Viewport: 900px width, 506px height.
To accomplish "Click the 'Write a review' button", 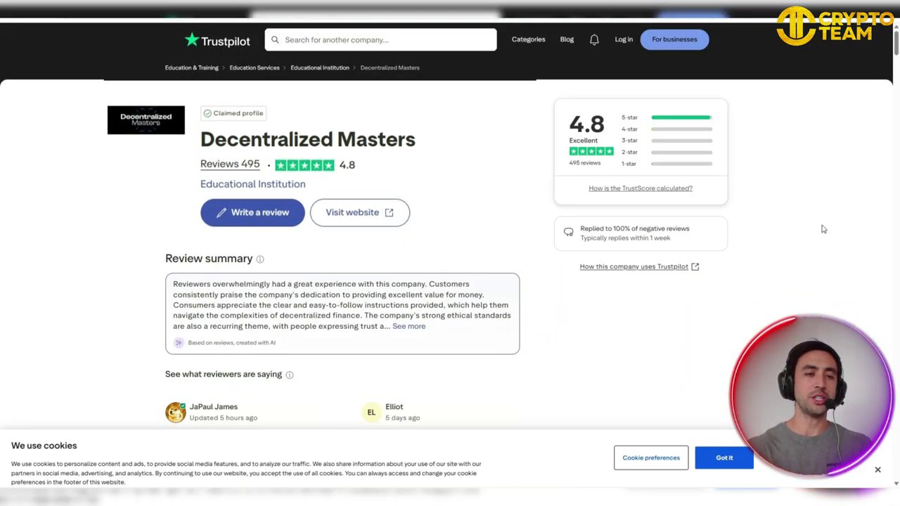I will pyautogui.click(x=252, y=212).
